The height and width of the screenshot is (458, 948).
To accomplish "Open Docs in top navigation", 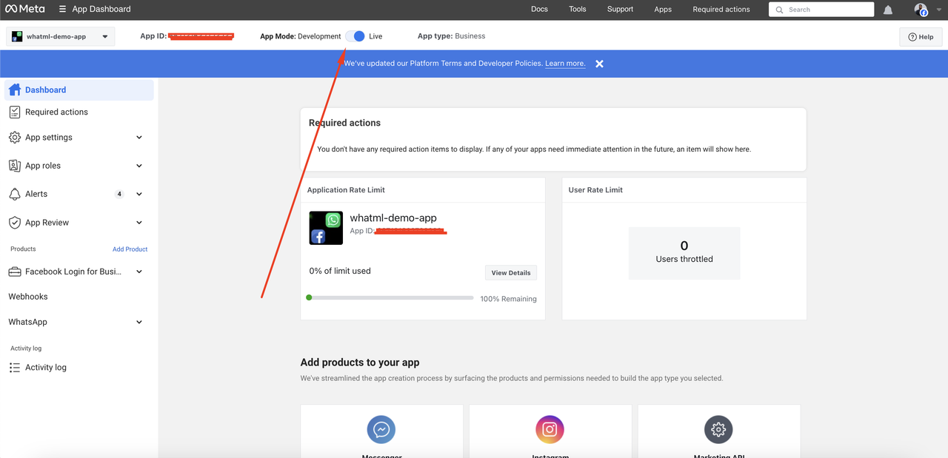I will pyautogui.click(x=539, y=10).
